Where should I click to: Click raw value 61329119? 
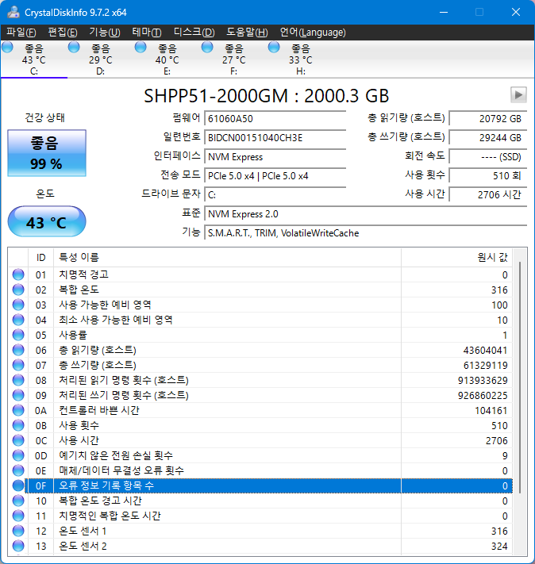(x=485, y=366)
